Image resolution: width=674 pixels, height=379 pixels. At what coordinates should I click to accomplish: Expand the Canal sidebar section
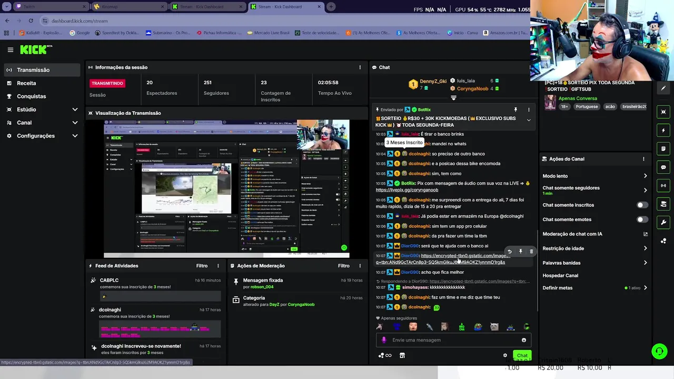[75, 123]
